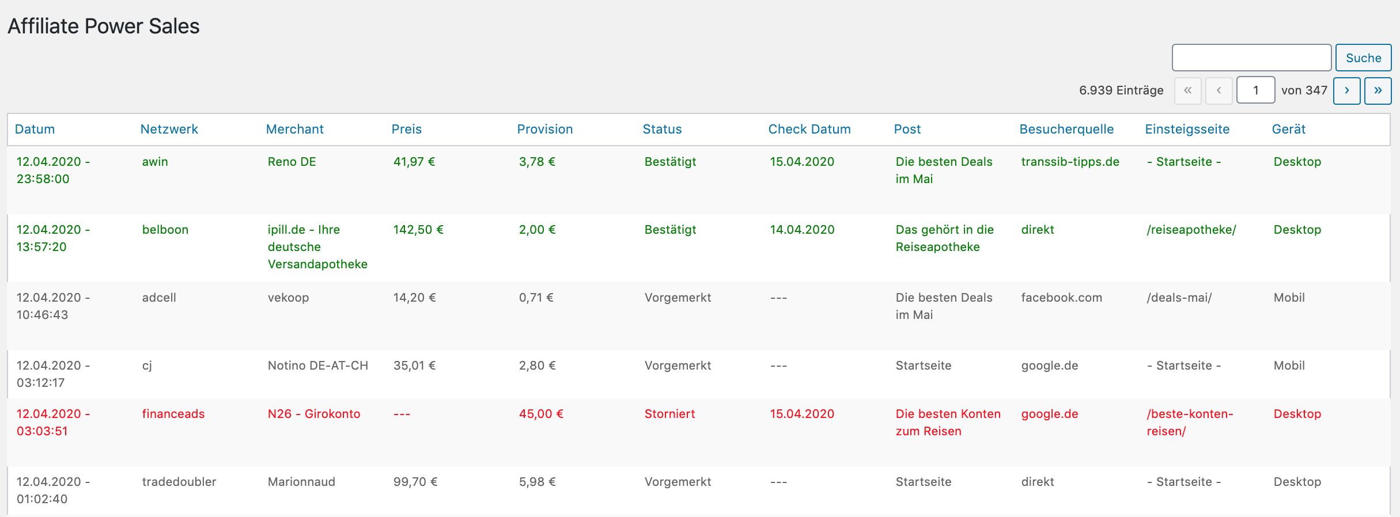
Task: Sort by Provision column header
Action: click(x=545, y=129)
